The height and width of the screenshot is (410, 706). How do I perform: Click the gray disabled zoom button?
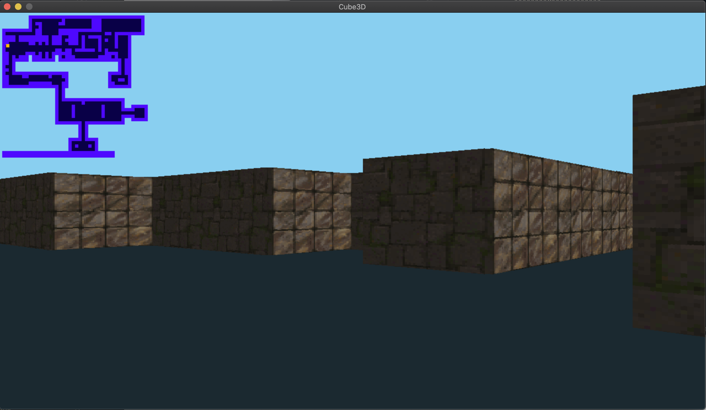pyautogui.click(x=29, y=7)
